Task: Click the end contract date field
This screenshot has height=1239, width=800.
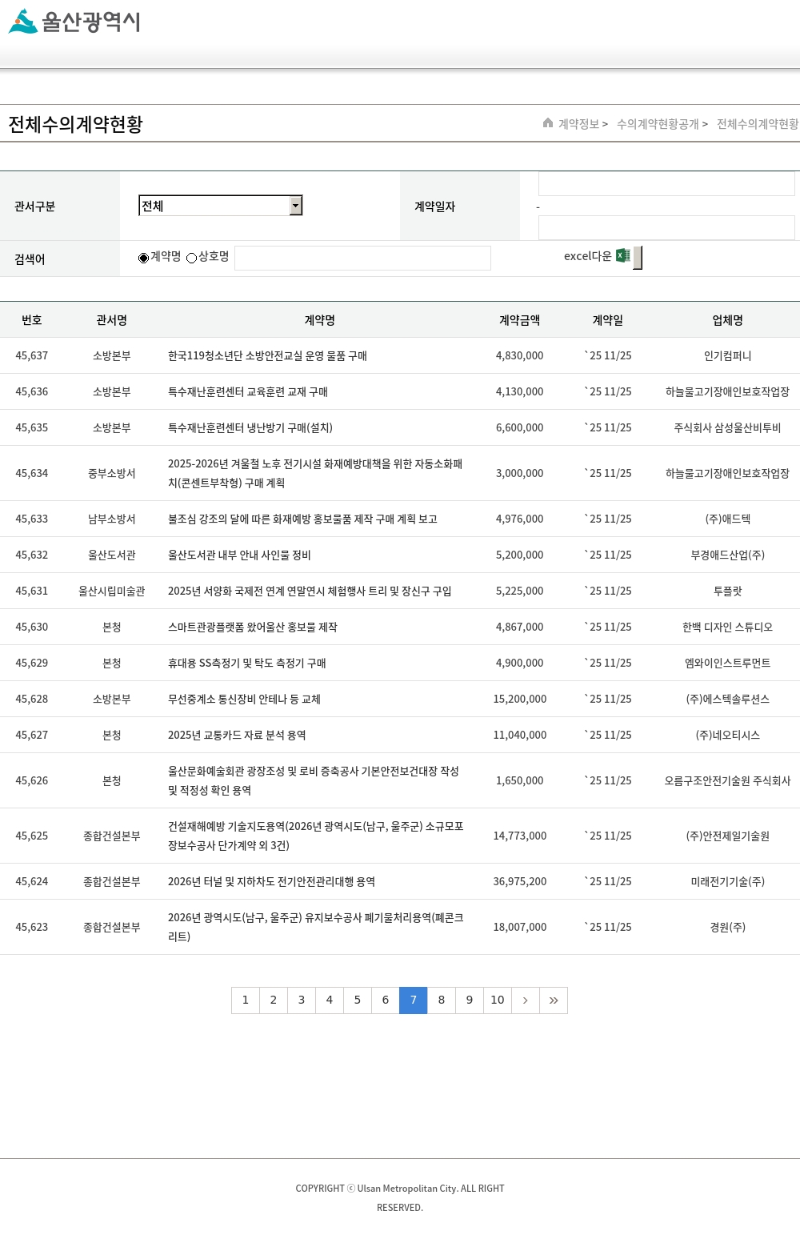Action: (666, 228)
